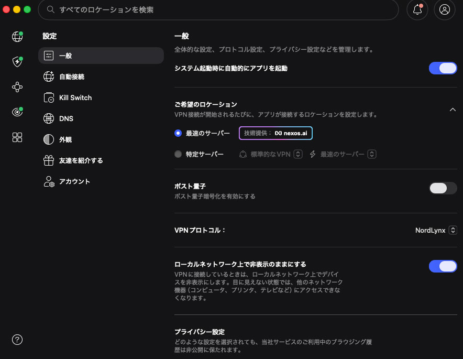Image resolution: width=463 pixels, height=359 pixels.
Task: Select 一般 settings menu item
Action: point(101,56)
